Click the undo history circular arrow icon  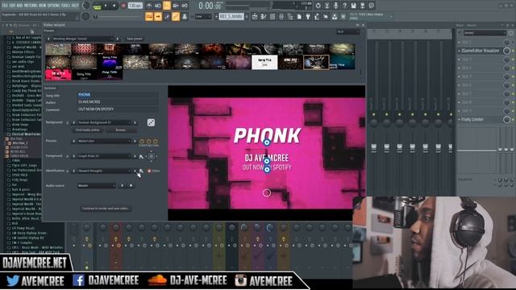[318, 6]
